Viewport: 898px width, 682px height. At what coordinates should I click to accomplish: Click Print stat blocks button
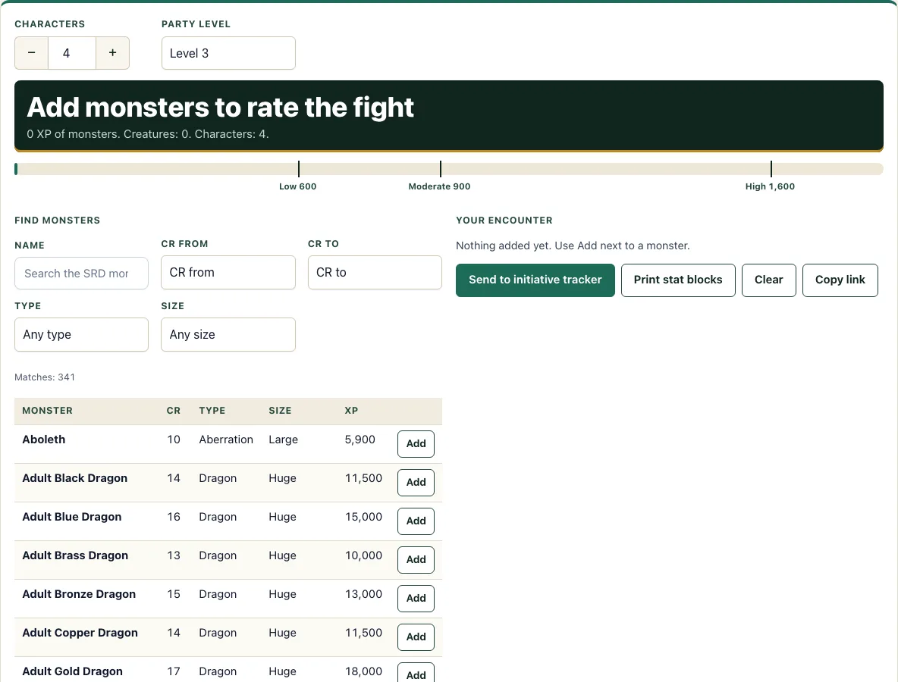(x=678, y=280)
